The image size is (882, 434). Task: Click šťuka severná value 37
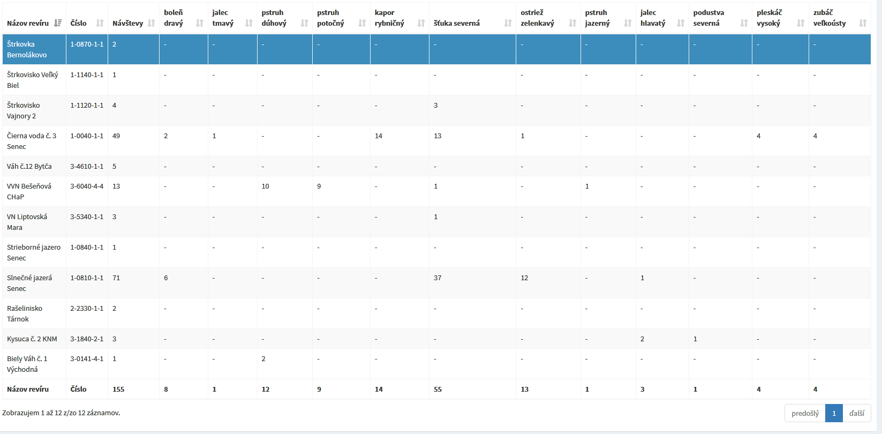click(x=438, y=278)
